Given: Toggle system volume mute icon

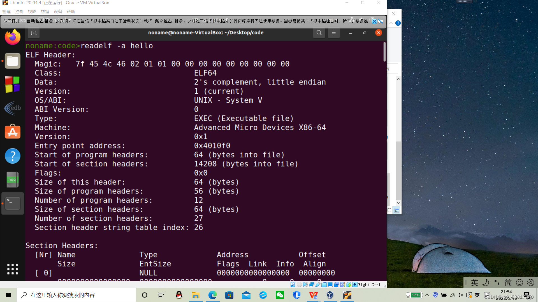Looking at the screenshot, I should point(460,295).
